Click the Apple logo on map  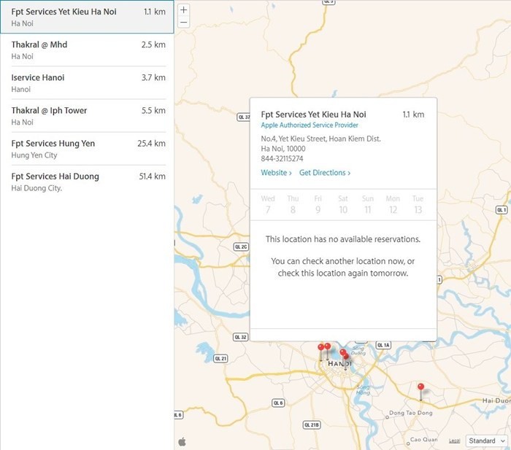click(182, 441)
